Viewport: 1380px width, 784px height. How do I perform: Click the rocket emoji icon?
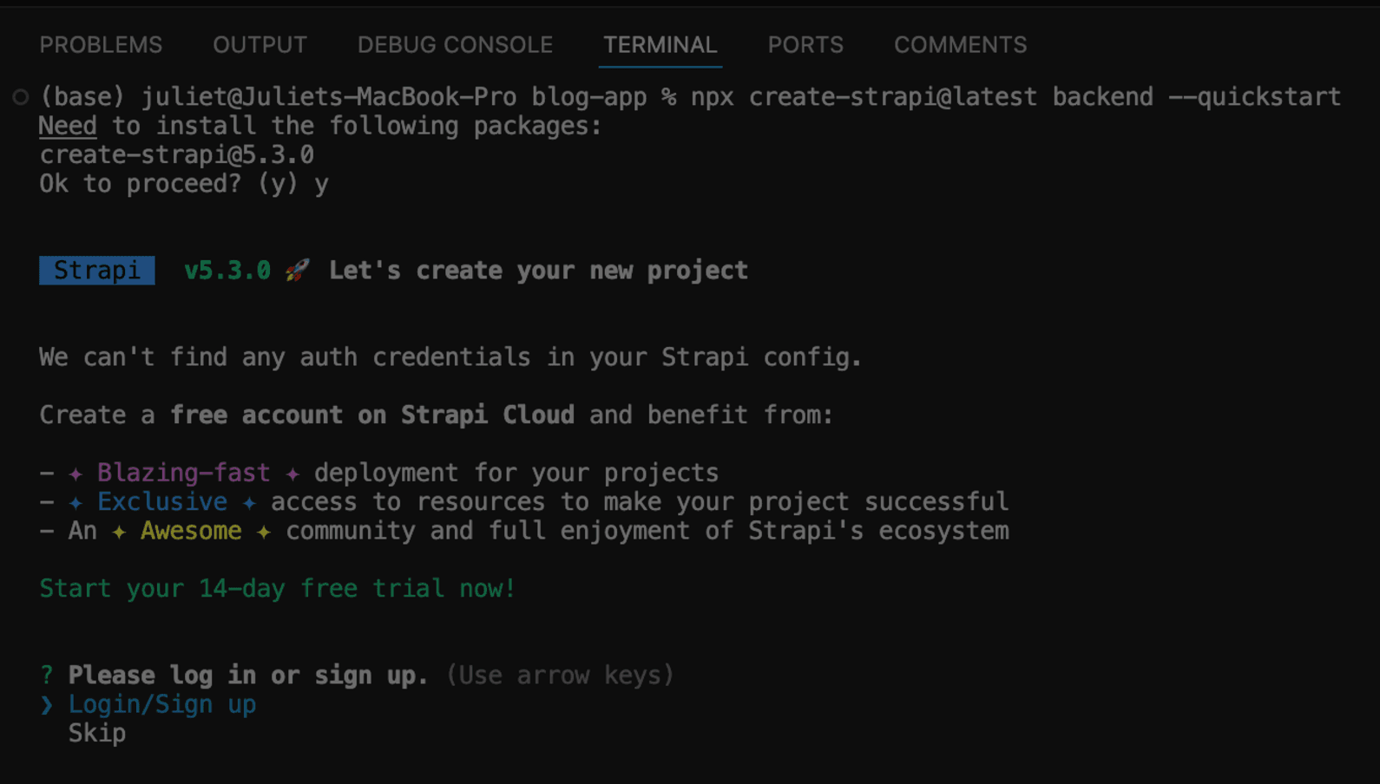[x=297, y=271]
